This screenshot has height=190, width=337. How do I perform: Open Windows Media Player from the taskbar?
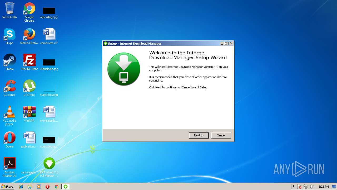click(x=39, y=187)
